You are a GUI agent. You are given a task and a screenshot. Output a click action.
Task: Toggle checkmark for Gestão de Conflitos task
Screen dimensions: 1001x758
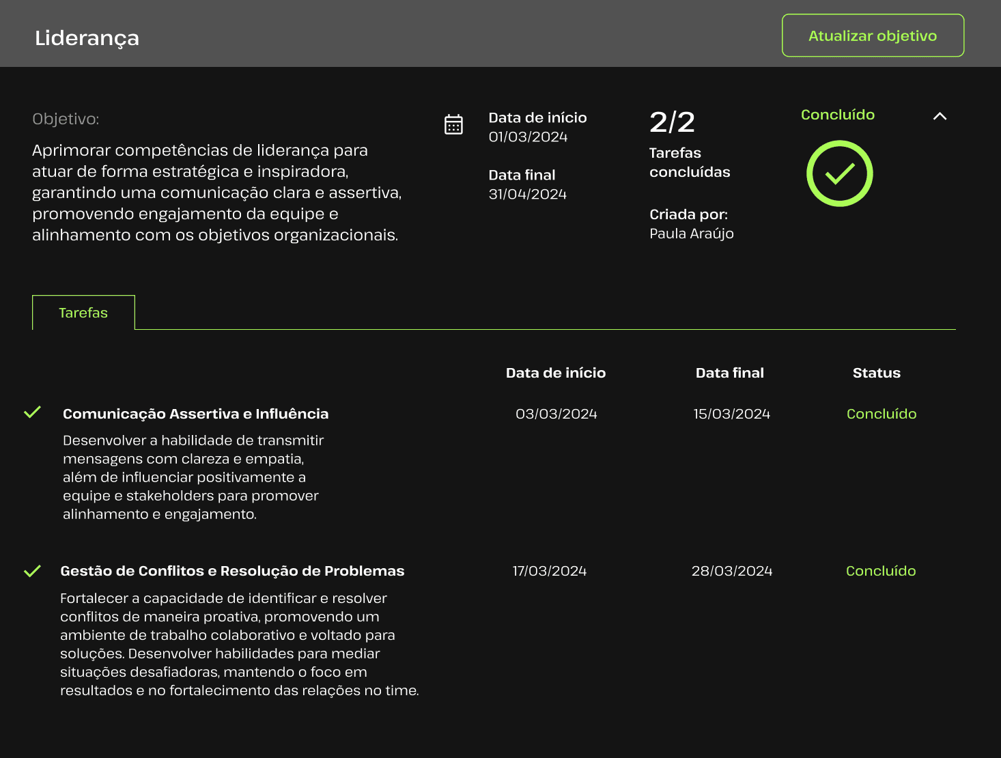[32, 571]
